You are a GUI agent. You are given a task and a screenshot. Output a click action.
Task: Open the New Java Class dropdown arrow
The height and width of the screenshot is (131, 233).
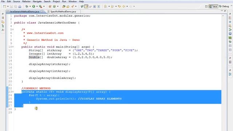tap(58, 7)
